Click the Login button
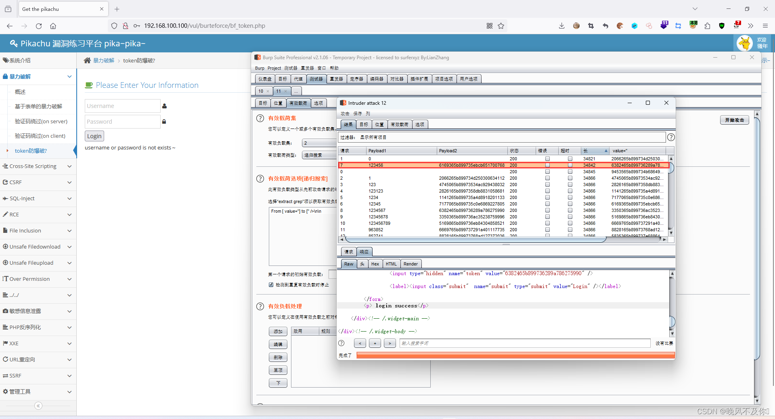The width and height of the screenshot is (775, 419). point(94,136)
